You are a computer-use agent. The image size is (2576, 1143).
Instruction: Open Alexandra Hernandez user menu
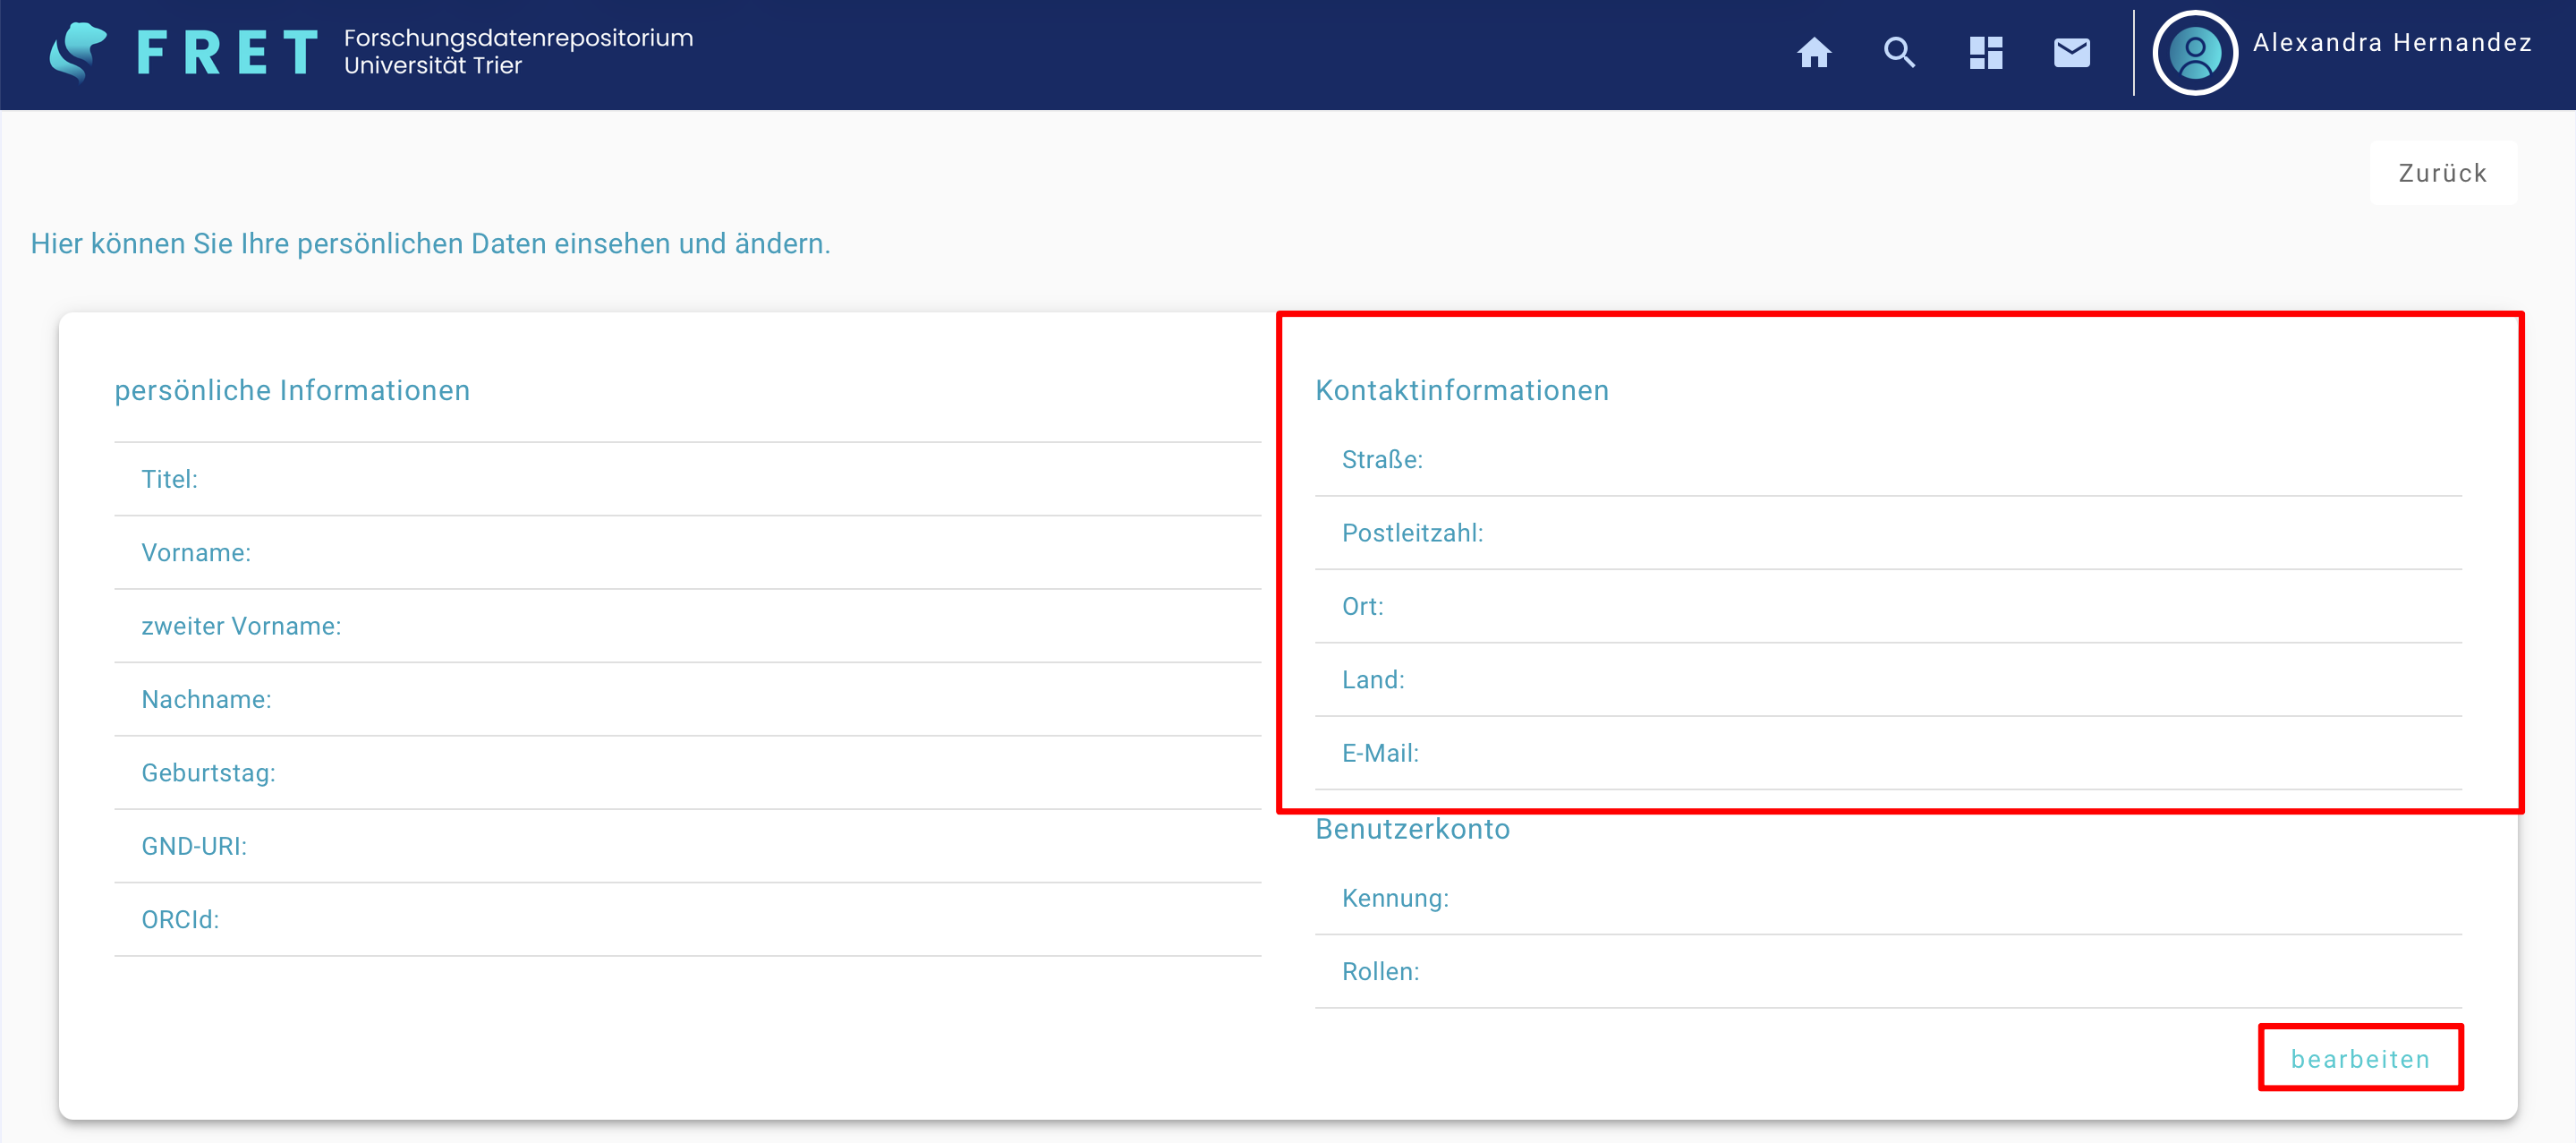[x=2392, y=42]
